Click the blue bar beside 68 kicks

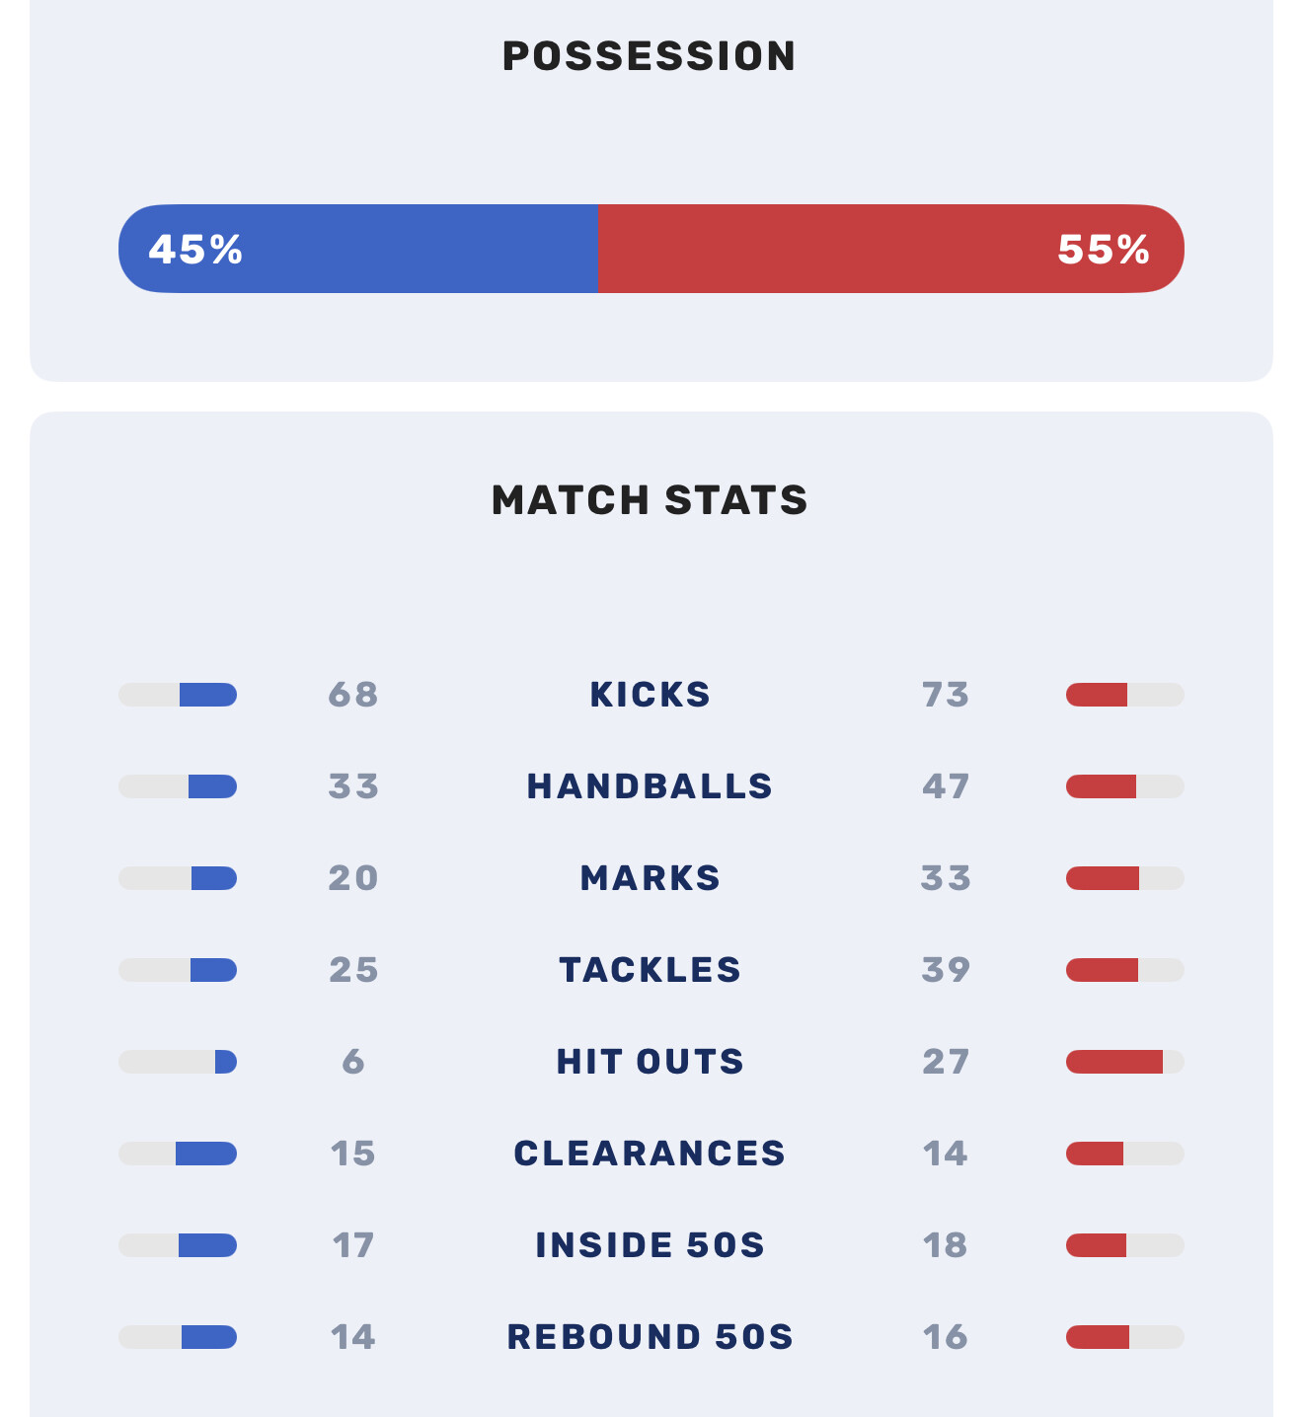click(x=207, y=695)
